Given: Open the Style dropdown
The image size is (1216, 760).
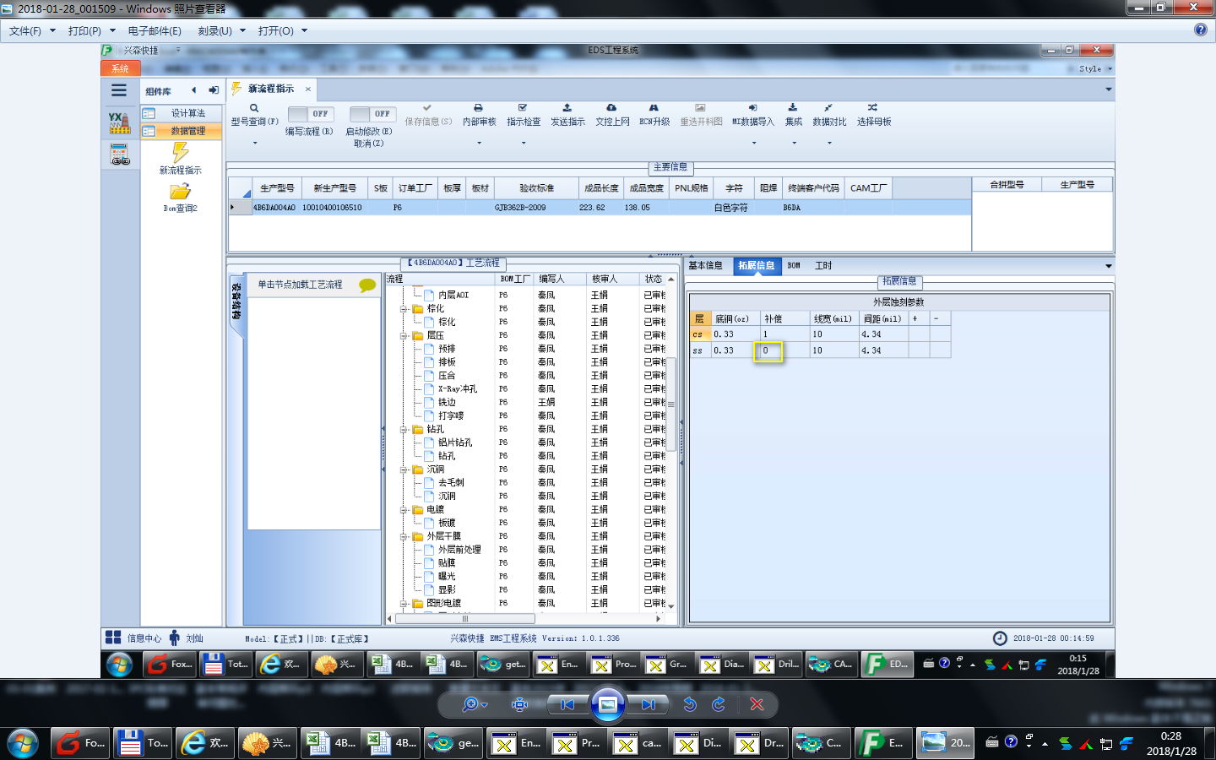Looking at the screenshot, I should coord(1095,68).
